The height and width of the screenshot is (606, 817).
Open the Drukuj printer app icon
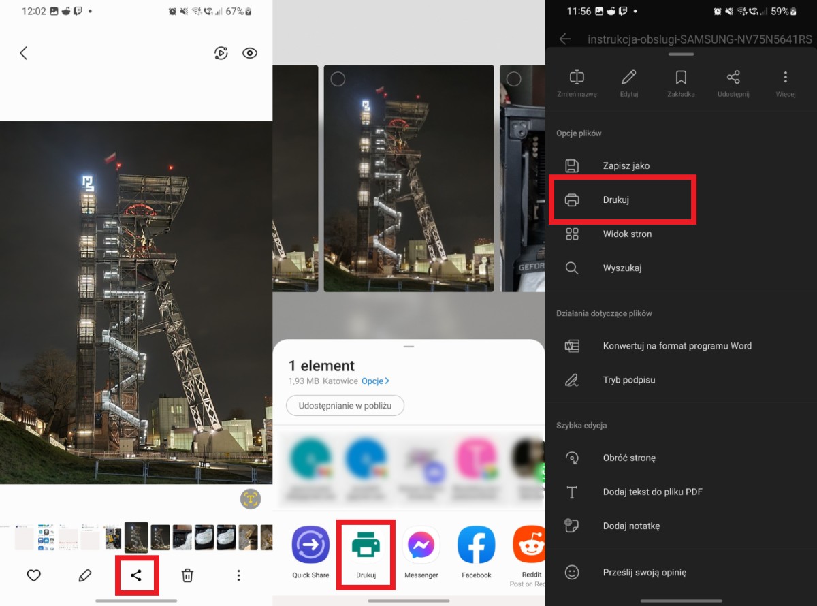coord(366,546)
